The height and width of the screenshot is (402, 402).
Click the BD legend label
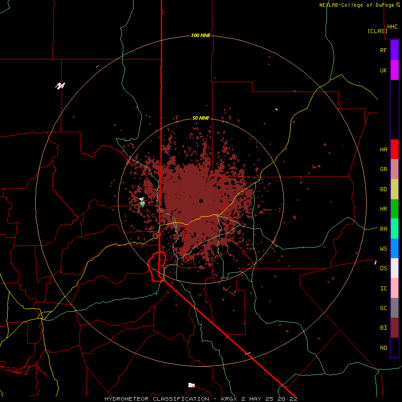[383, 189]
